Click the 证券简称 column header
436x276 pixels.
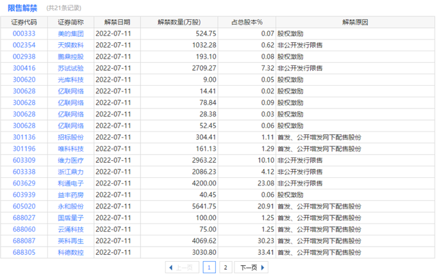[71, 22]
